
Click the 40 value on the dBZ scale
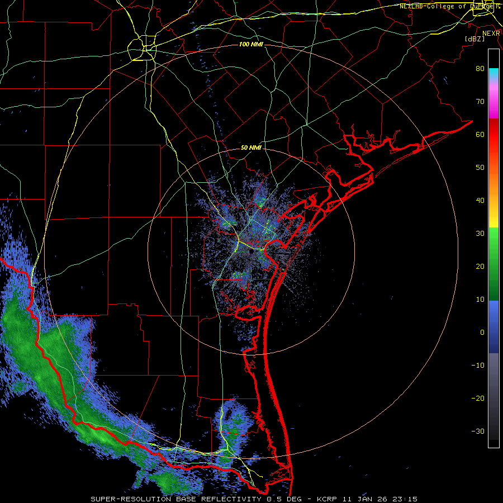click(x=480, y=201)
